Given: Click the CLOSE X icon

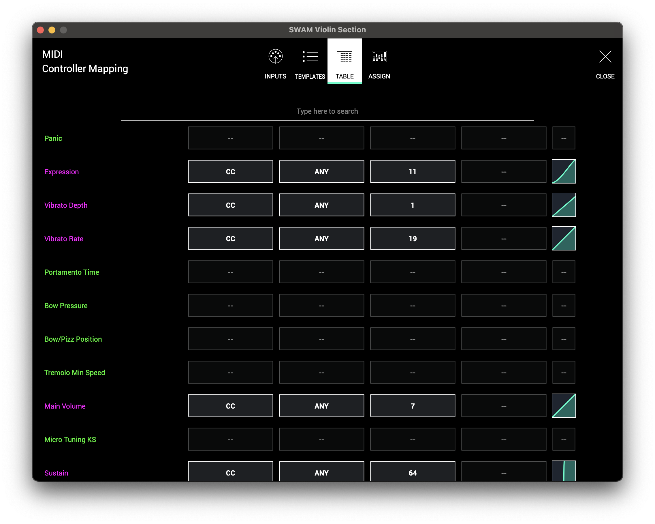Looking at the screenshot, I should coord(605,57).
